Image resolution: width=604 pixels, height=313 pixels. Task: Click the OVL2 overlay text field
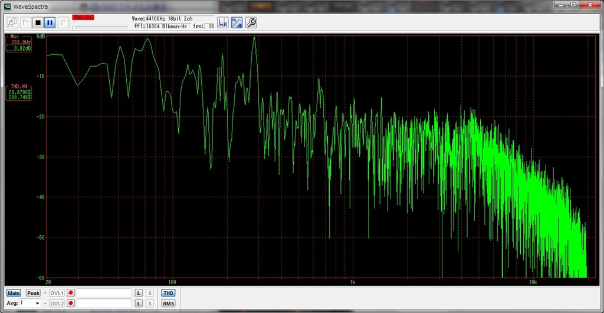click(x=104, y=303)
